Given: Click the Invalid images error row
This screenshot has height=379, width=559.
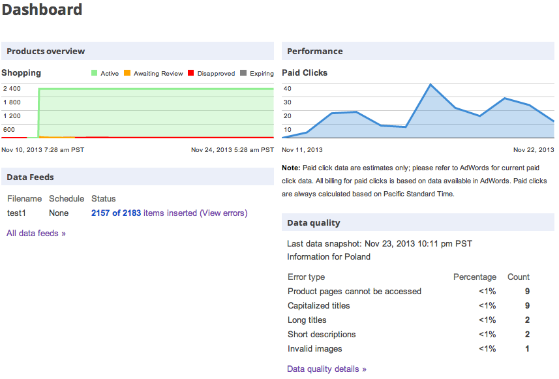Looking at the screenshot, I should (408, 348).
